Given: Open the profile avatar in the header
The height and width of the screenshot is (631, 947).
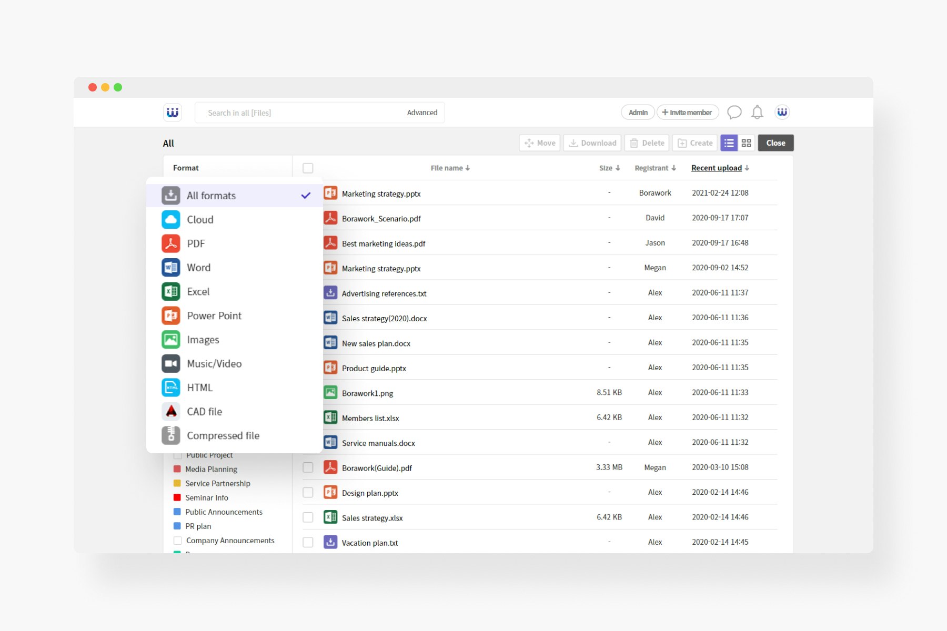Looking at the screenshot, I should click(782, 112).
